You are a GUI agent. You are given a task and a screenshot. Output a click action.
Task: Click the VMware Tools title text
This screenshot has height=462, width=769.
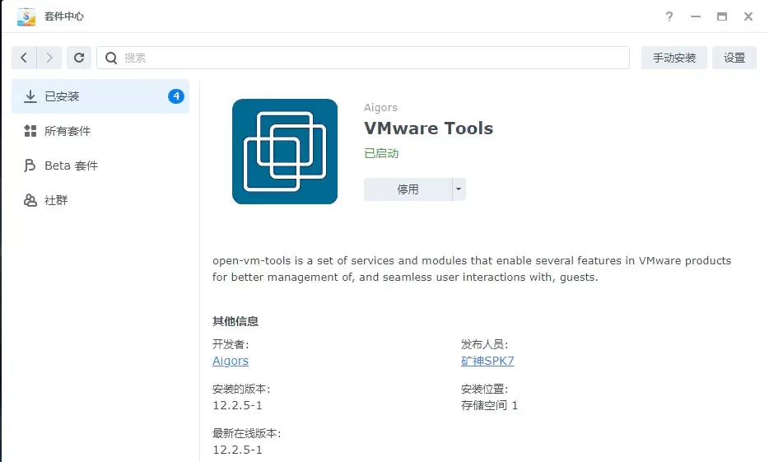429,128
